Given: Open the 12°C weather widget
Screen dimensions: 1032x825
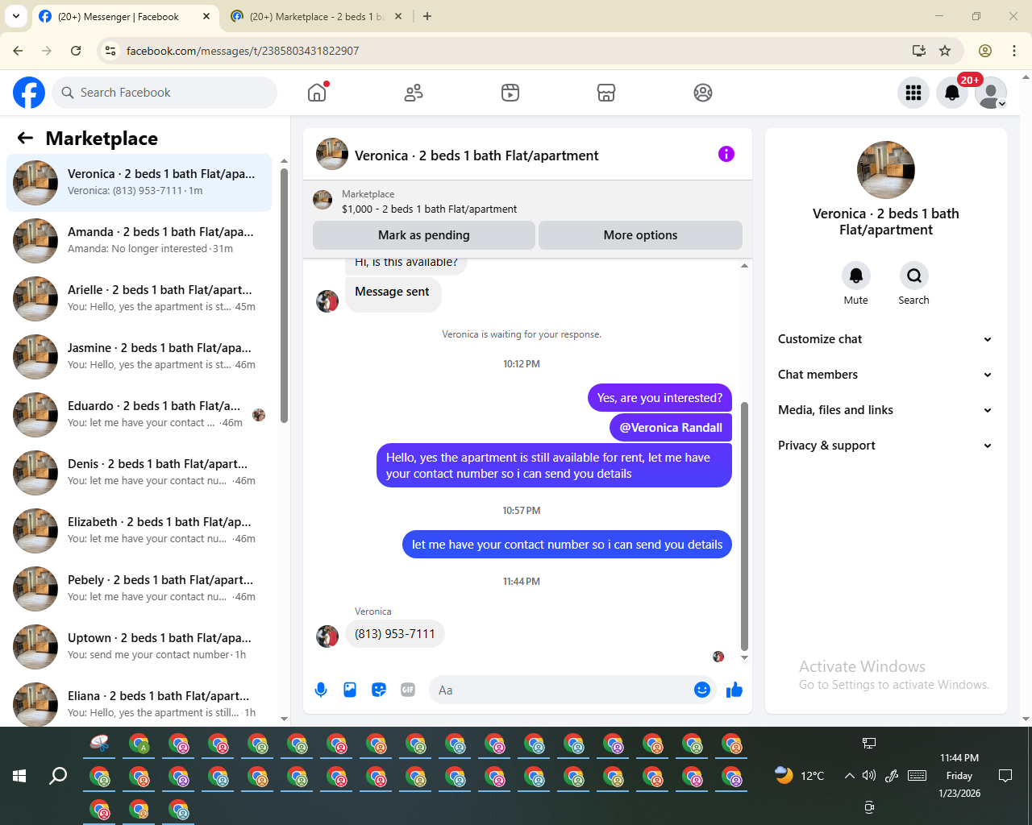Looking at the screenshot, I should 800,776.
